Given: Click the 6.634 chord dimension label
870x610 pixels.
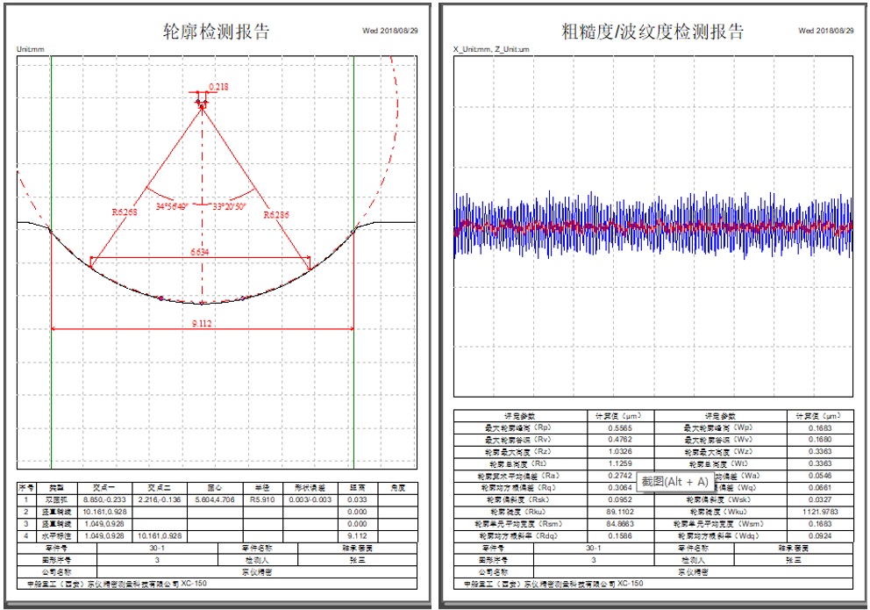Looking at the screenshot, I should click(x=203, y=253).
